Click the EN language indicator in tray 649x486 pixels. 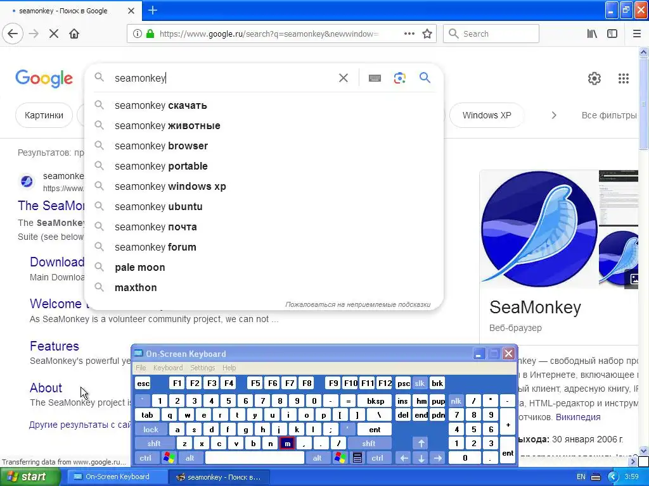click(581, 477)
